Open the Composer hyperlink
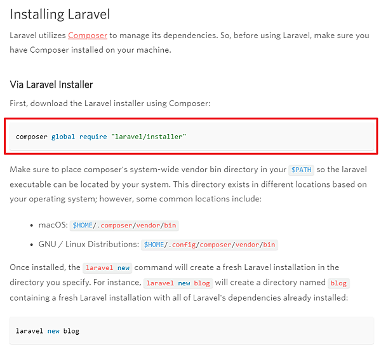Viewport: 381px width, 352px height. [88, 36]
